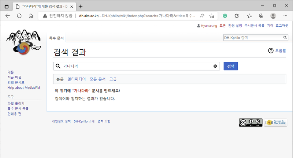Open the Creative Commons BY-SA badge

tap(251, 123)
